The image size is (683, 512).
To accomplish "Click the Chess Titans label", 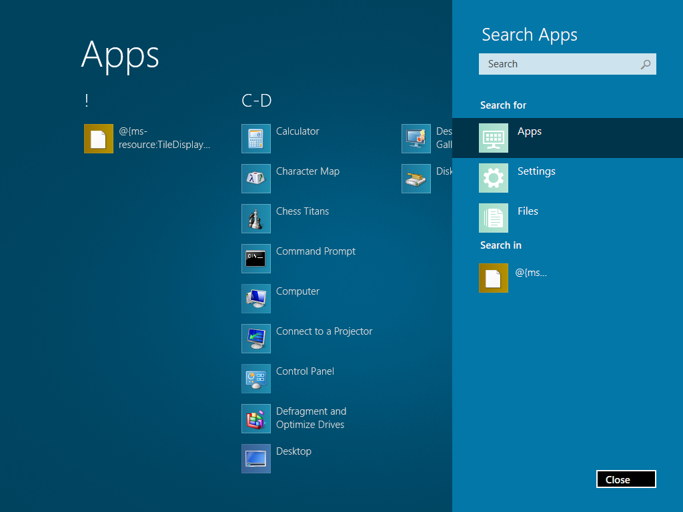I will click(302, 211).
